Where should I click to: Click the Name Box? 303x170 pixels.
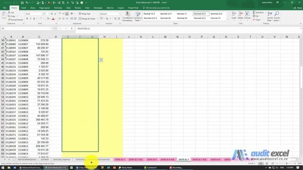tap(27, 28)
